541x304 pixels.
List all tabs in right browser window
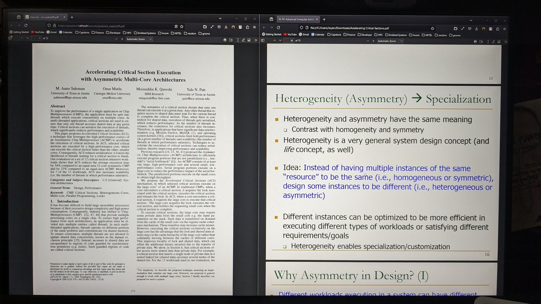point(471,20)
